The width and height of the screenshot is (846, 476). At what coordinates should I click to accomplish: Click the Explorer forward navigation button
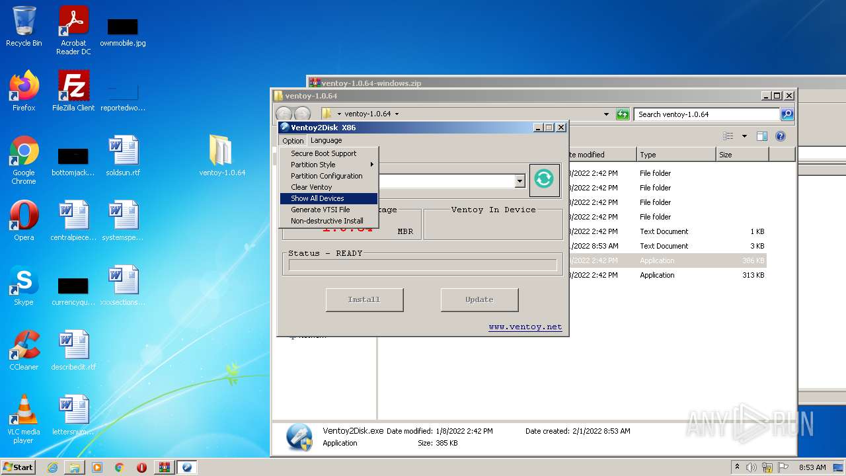[302, 114]
